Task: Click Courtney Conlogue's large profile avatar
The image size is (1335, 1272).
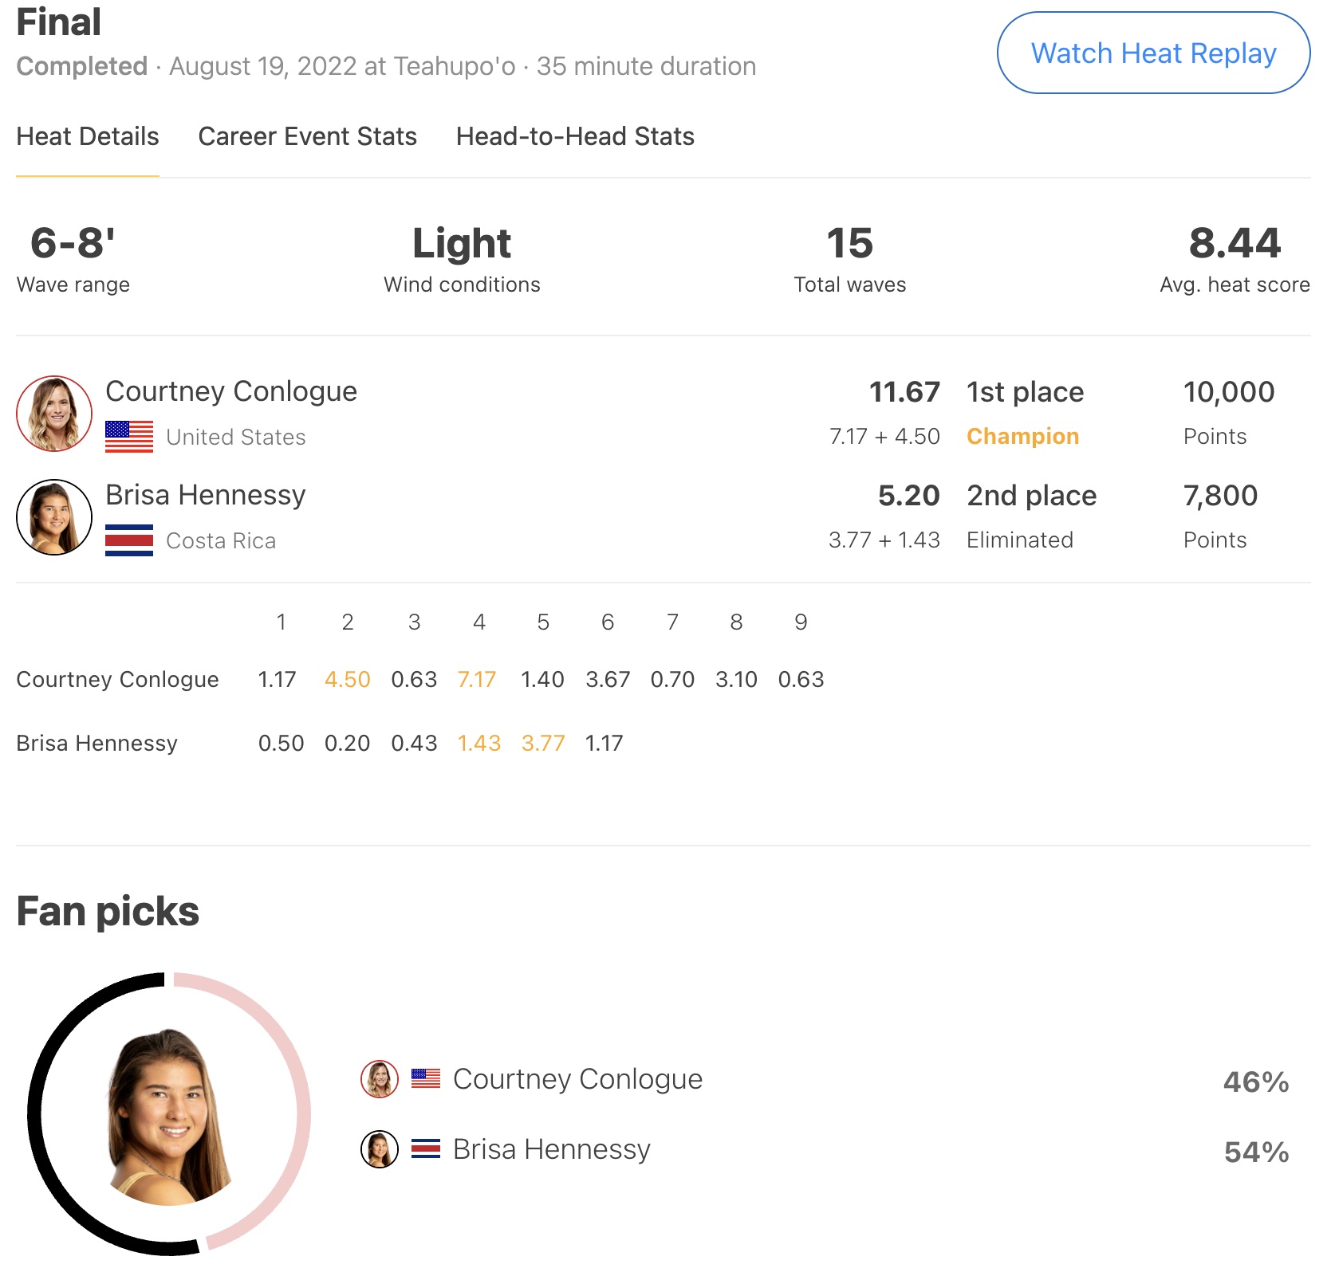Action: pyautogui.click(x=54, y=414)
